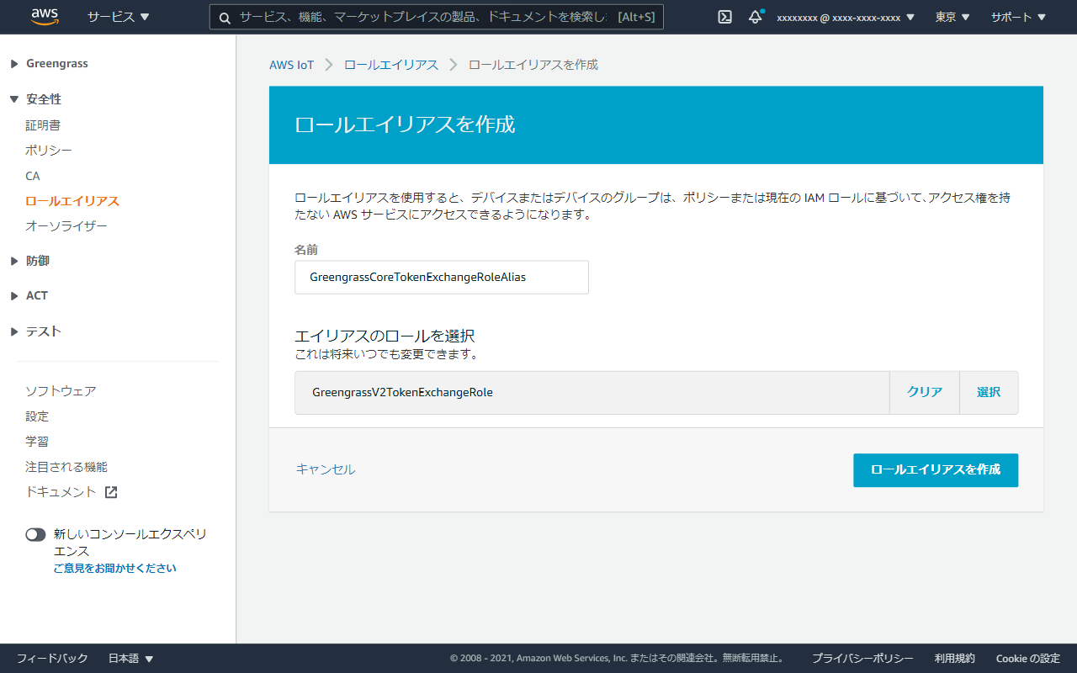Click the 名前 input field
1077x673 pixels.
click(x=441, y=277)
